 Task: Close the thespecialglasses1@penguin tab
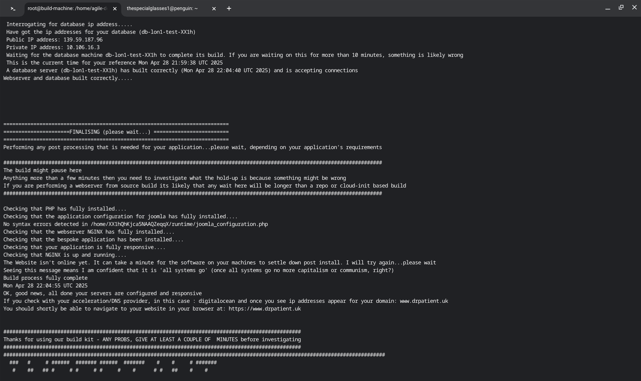tap(214, 9)
